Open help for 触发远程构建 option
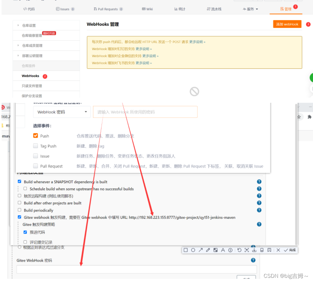This screenshot has width=313, height=282. (259, 196)
